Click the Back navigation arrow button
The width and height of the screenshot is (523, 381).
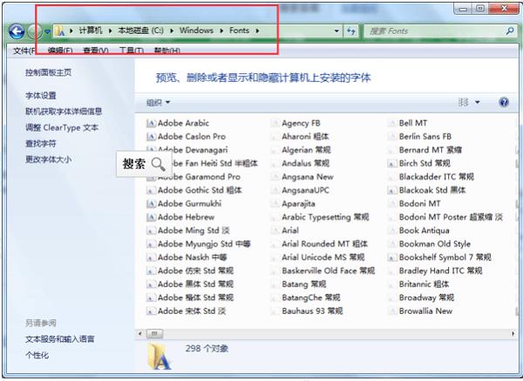tap(17, 31)
